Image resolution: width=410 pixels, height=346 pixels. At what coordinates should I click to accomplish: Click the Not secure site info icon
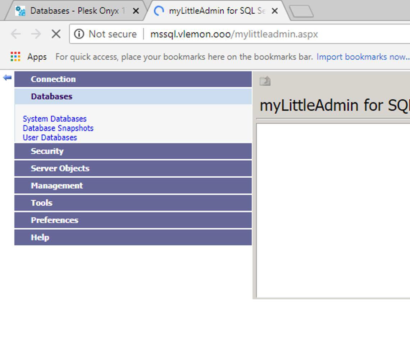click(x=79, y=34)
